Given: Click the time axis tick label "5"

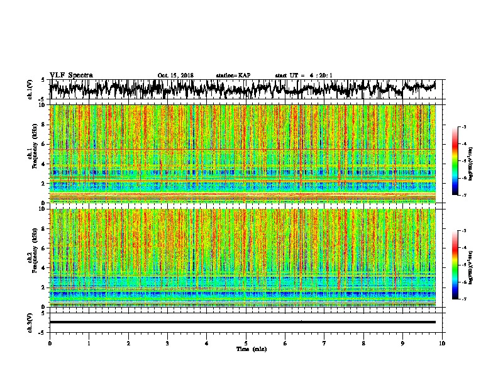Looking at the screenshot, I should pyautogui.click(x=246, y=343).
